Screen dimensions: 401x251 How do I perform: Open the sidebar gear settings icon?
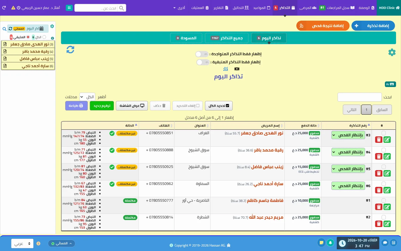click(x=52, y=26)
